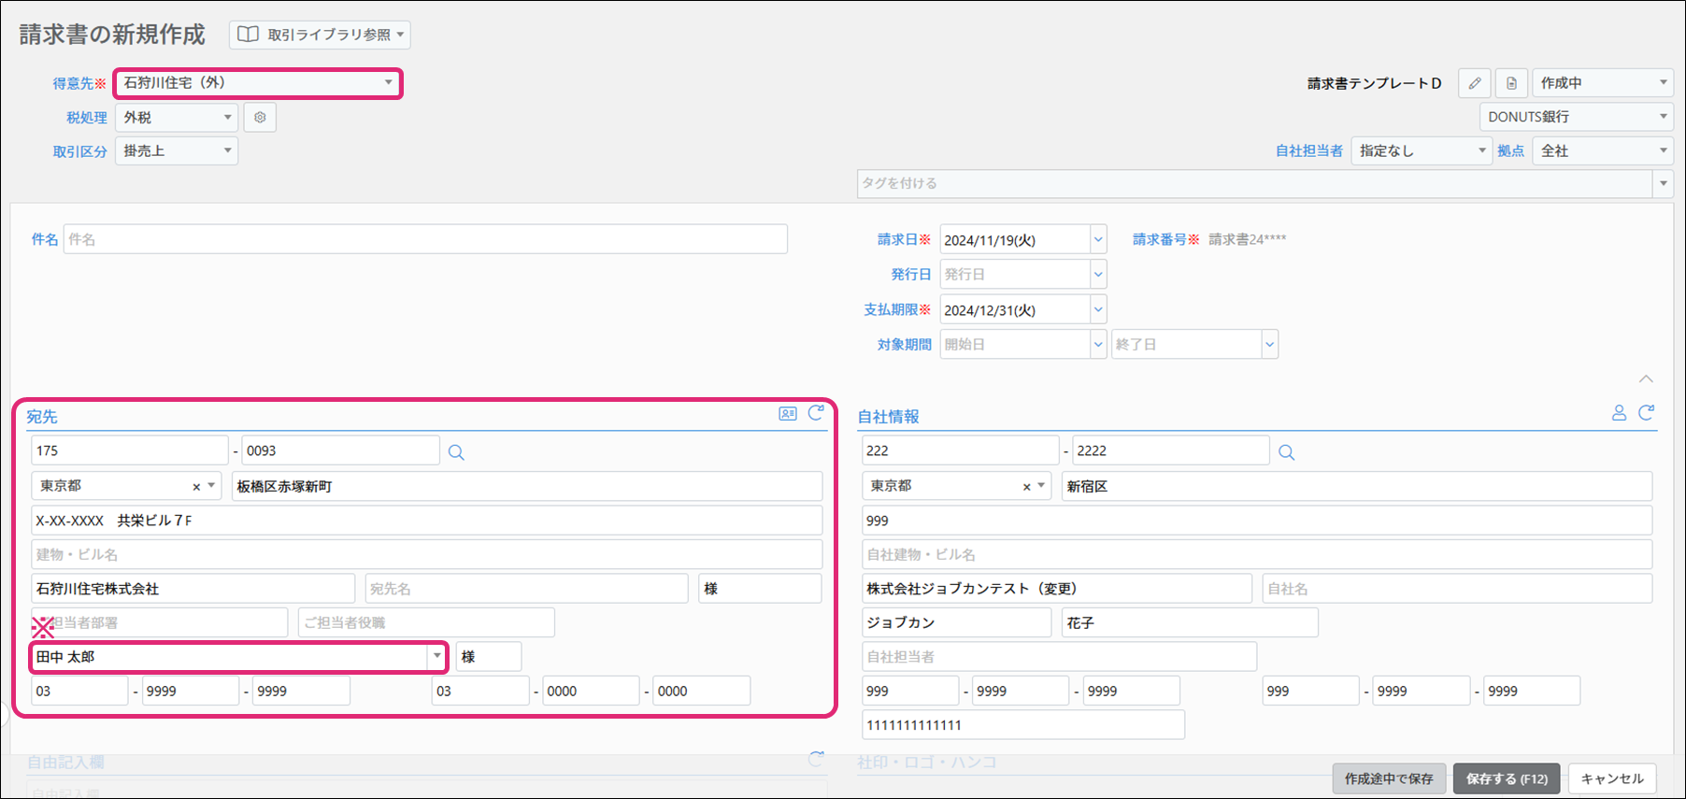Open tax settings gear icon next to 外税
This screenshot has height=799, width=1686.
260,118
